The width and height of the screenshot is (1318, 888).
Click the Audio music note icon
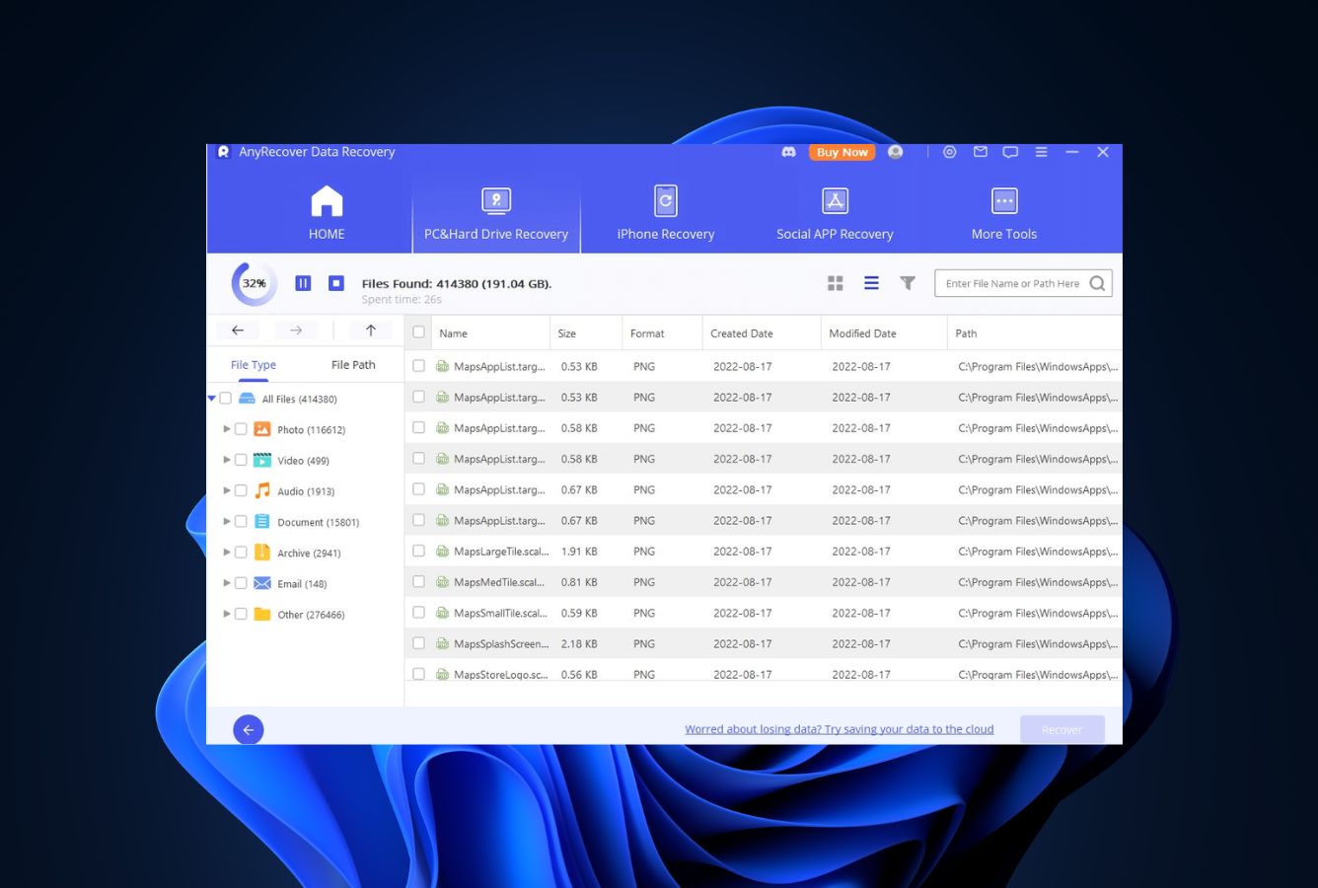262,490
